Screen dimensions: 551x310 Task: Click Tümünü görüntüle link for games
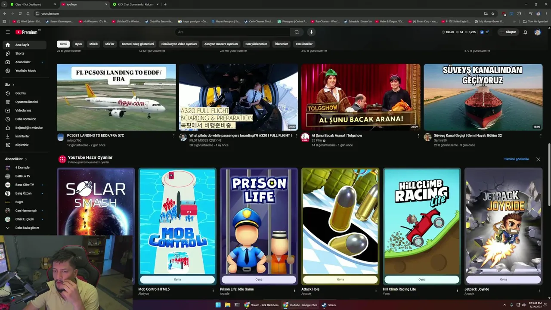[x=517, y=159]
